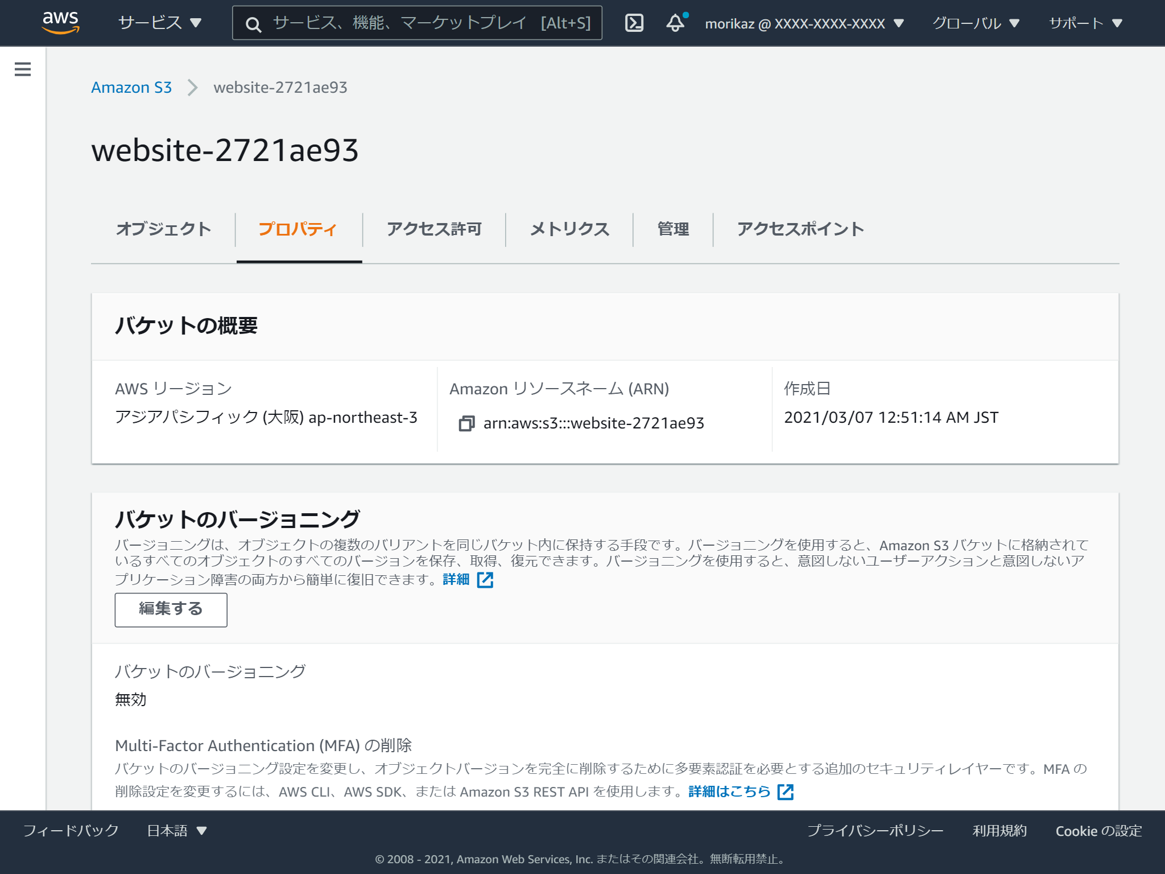Click the AWS logo to go home
The width and height of the screenshot is (1165, 874).
tap(61, 23)
